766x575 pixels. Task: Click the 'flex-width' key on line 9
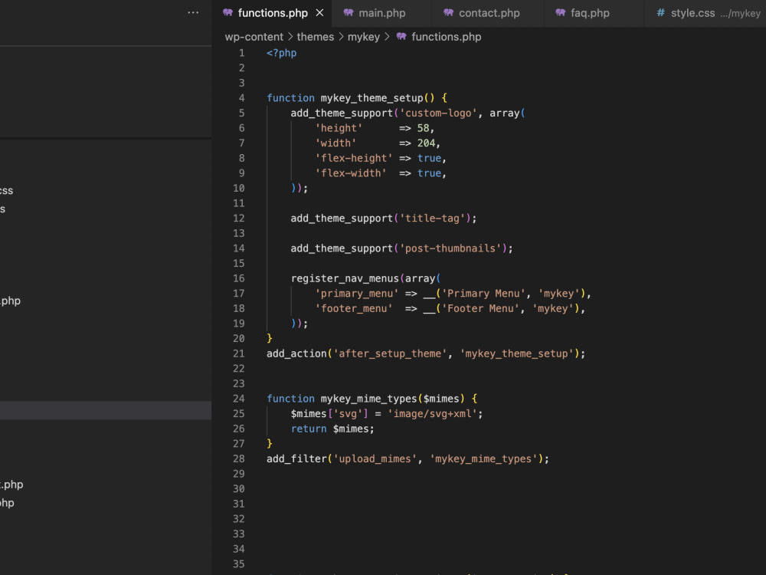pyautogui.click(x=351, y=173)
